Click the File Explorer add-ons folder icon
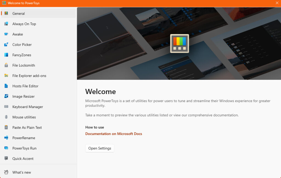The image size is (281, 178). [x=6, y=76]
